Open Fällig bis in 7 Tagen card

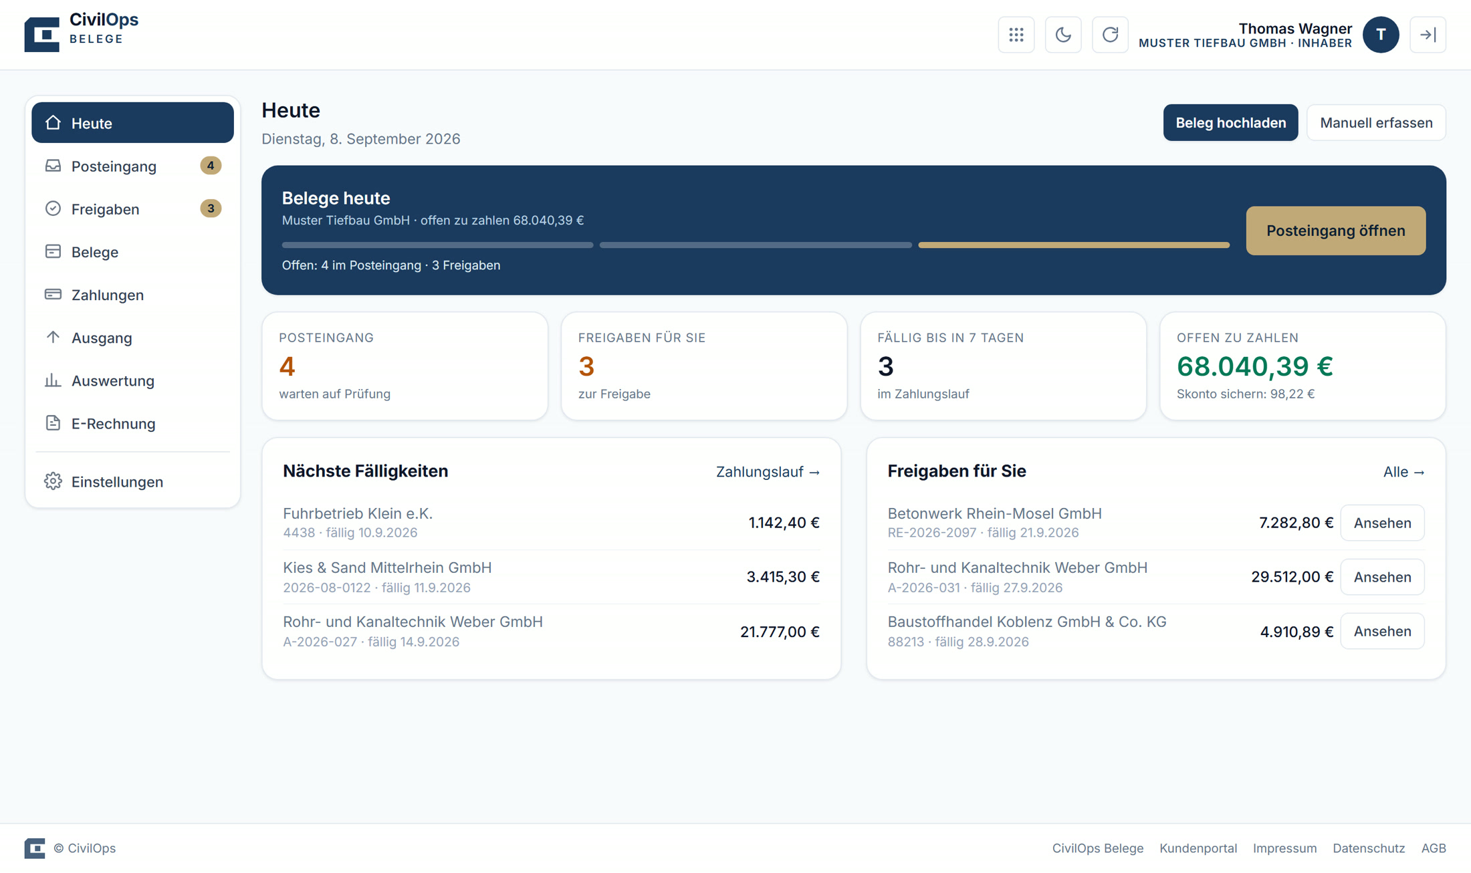click(1003, 366)
